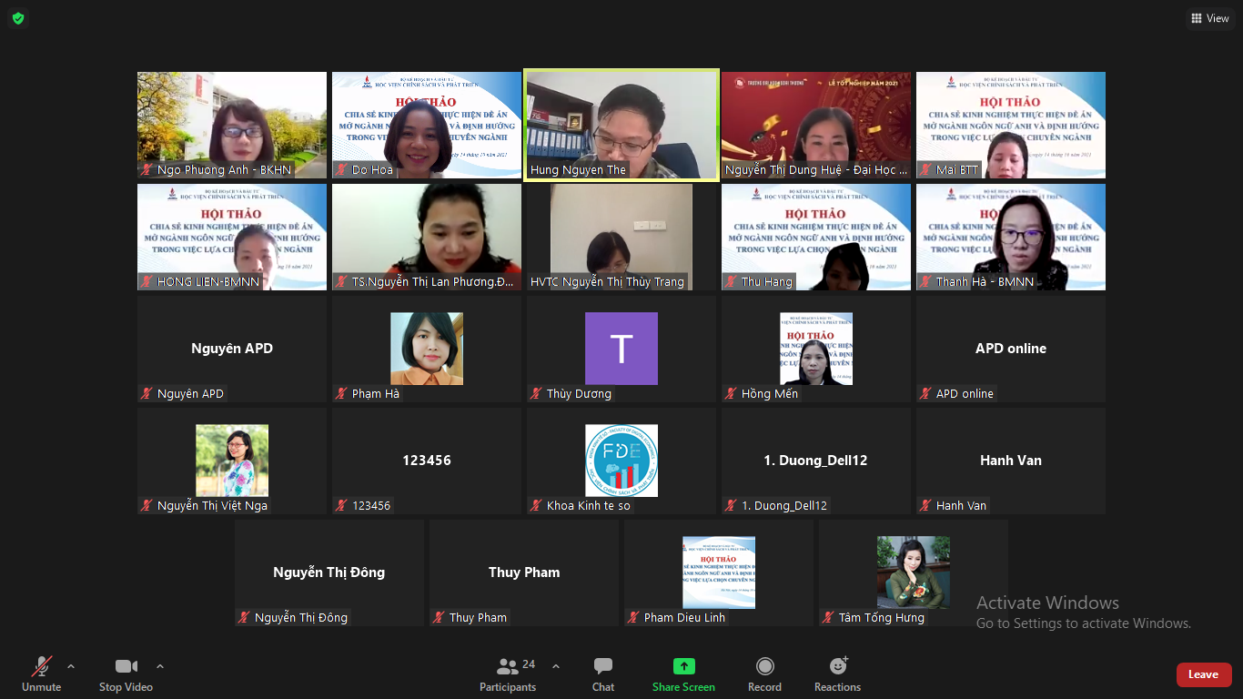Click the muted mic icon beside Phạm Hà
This screenshot has height=699, width=1243.
[341, 394]
